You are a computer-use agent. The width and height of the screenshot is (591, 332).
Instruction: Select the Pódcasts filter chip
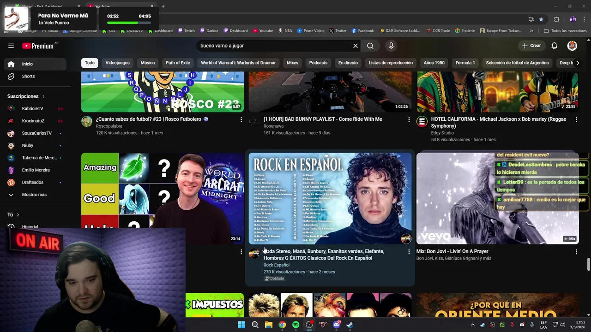pos(318,63)
